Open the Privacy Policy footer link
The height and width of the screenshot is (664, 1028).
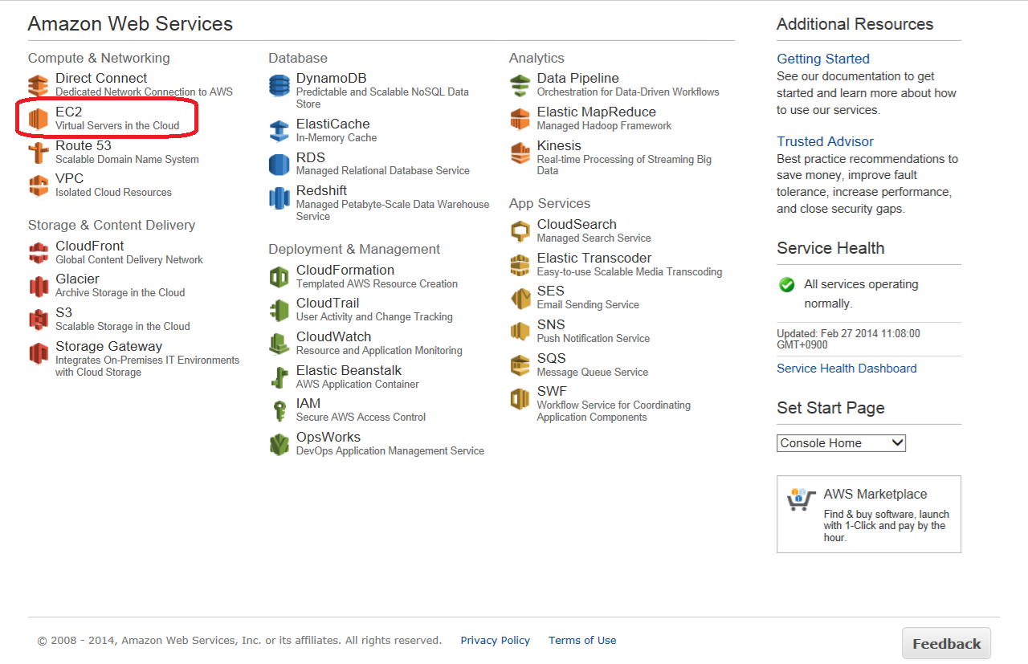pos(495,641)
